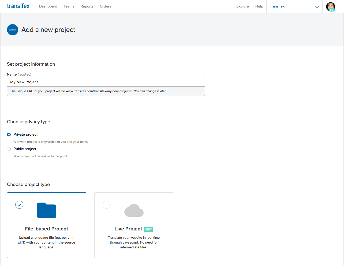
Task: Click the blue folder icon
Action: click(x=47, y=210)
